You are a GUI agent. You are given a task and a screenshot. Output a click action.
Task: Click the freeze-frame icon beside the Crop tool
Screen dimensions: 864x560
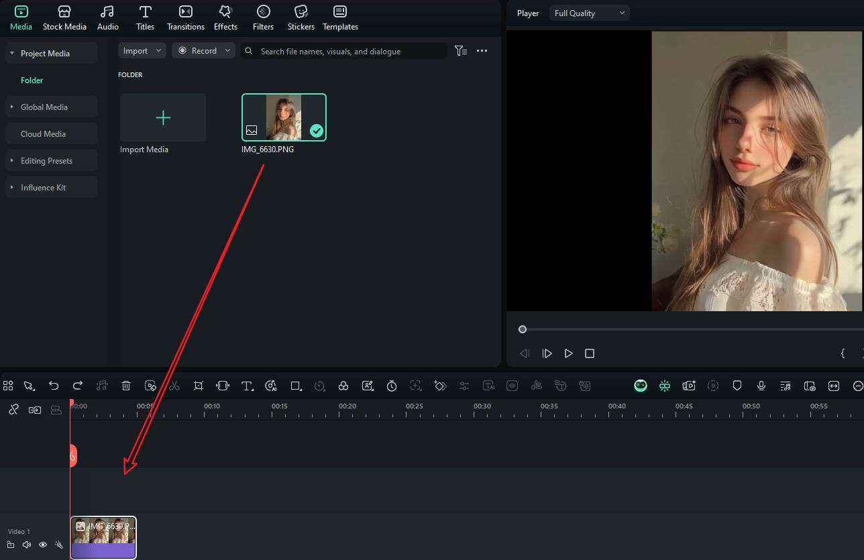(223, 386)
